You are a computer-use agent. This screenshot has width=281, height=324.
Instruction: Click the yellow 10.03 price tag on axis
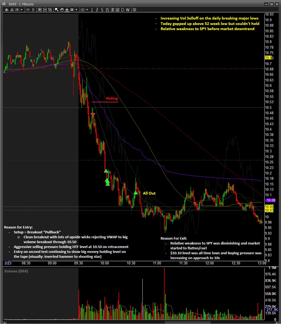pyautogui.click(x=269, y=210)
